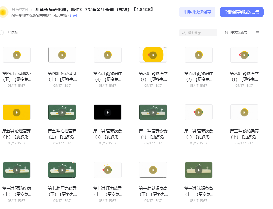Play video 第三讲 预防疾病(上)
Screen dimensions: 273x209
click(17, 170)
